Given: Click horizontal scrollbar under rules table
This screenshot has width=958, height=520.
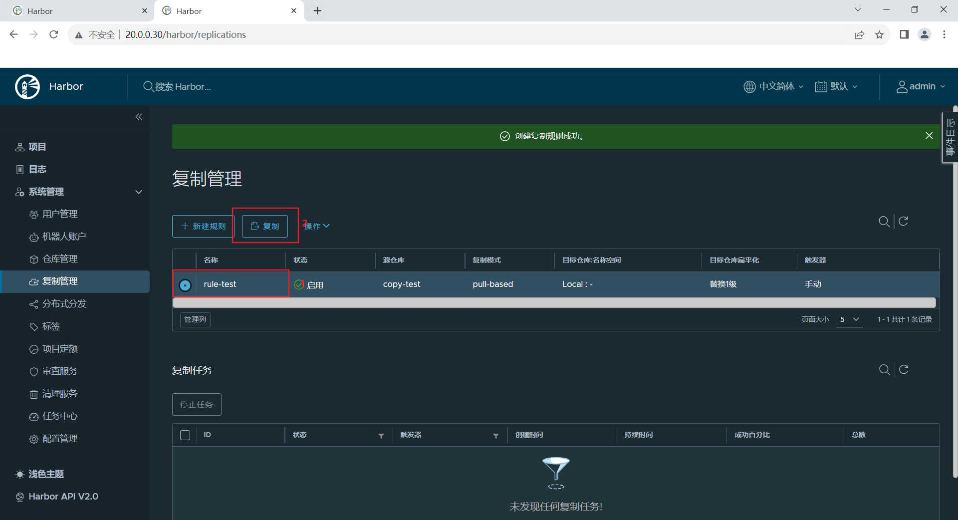Looking at the screenshot, I should (x=554, y=302).
